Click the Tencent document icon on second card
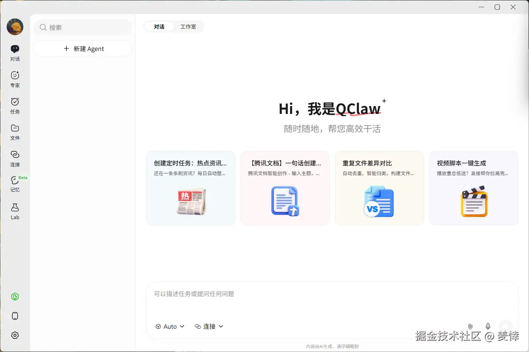This screenshot has width=529, height=352. coord(285,201)
